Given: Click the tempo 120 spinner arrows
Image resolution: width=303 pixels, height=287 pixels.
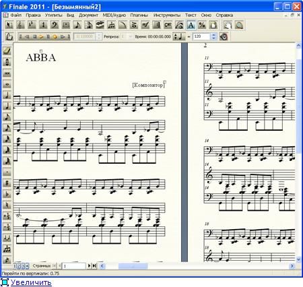Looking at the screenshot, I should point(213,36).
